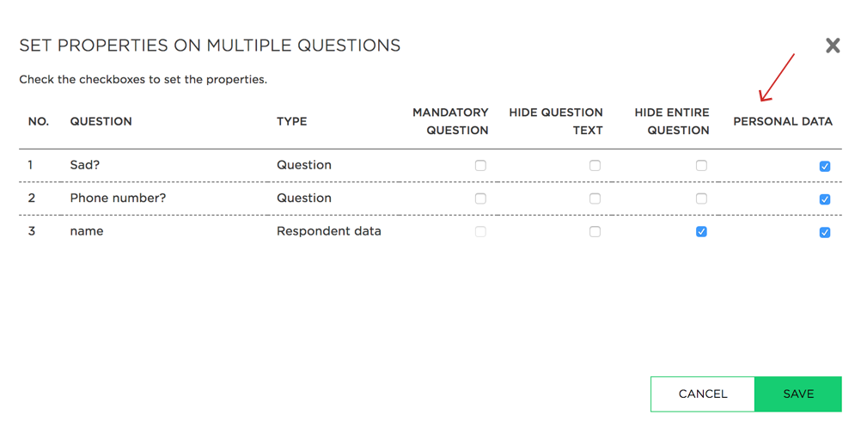Check Hide Question Text for name

point(595,231)
